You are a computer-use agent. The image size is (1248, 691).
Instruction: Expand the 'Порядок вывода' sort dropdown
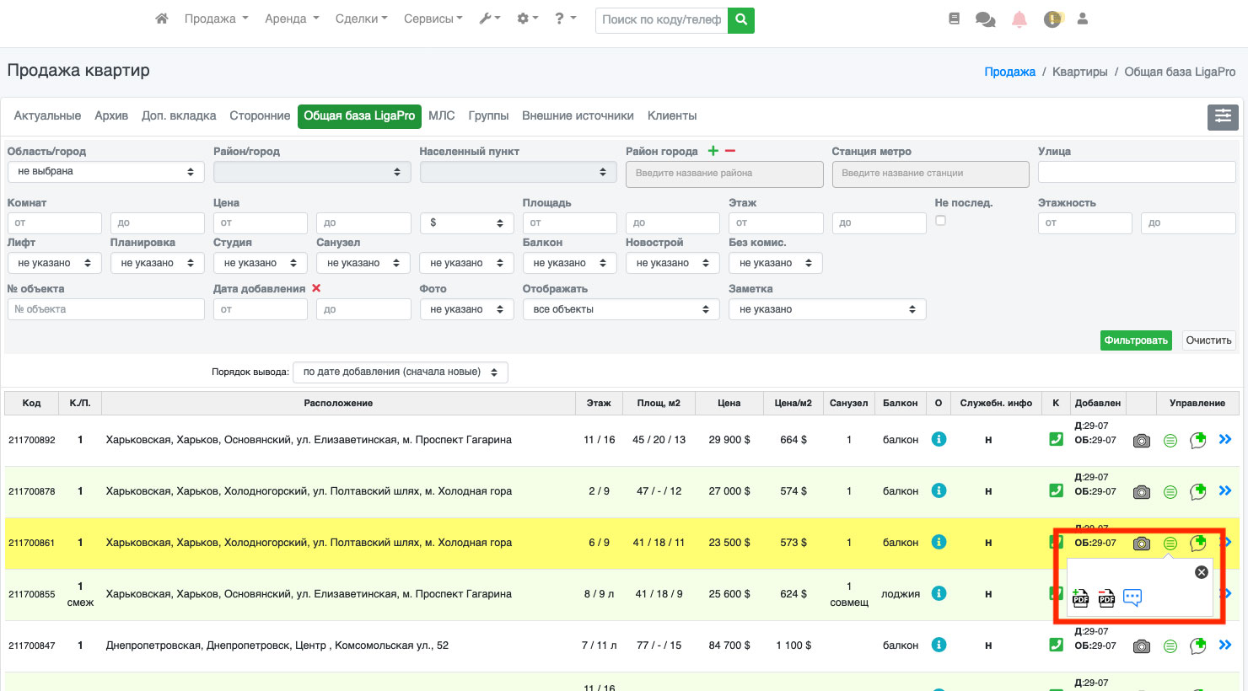[x=401, y=372]
